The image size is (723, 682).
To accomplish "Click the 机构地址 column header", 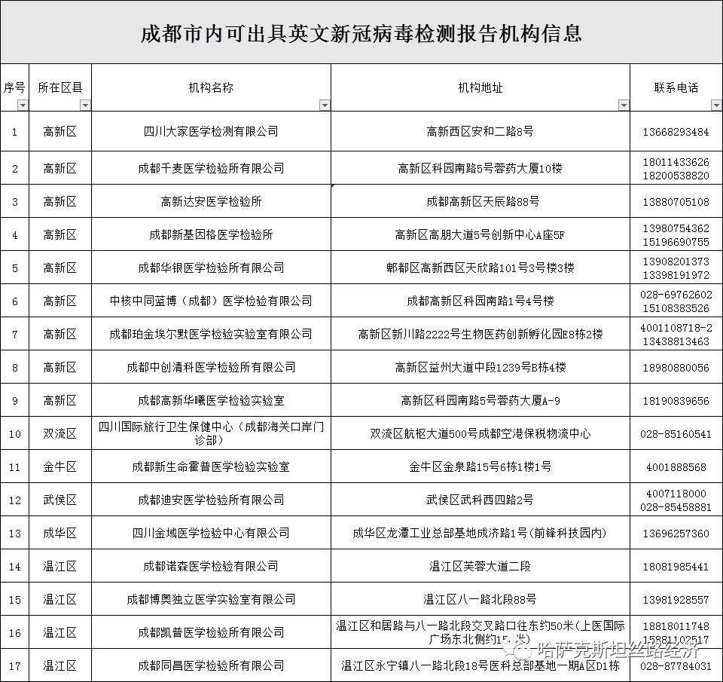I will (x=480, y=87).
